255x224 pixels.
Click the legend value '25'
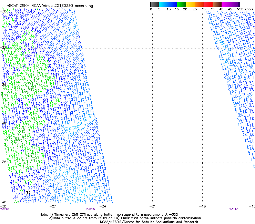(x=195, y=9)
